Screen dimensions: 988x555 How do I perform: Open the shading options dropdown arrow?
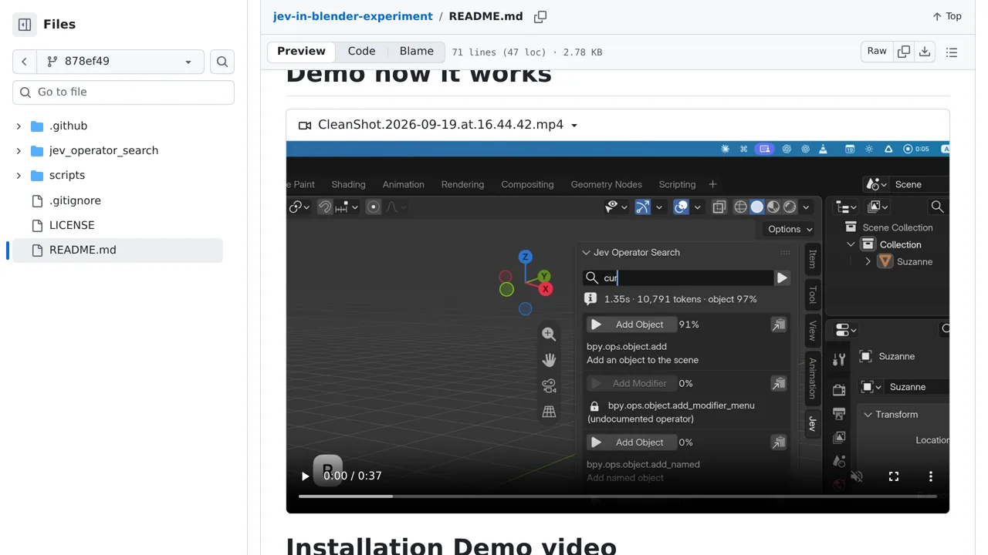pyautogui.click(x=806, y=207)
